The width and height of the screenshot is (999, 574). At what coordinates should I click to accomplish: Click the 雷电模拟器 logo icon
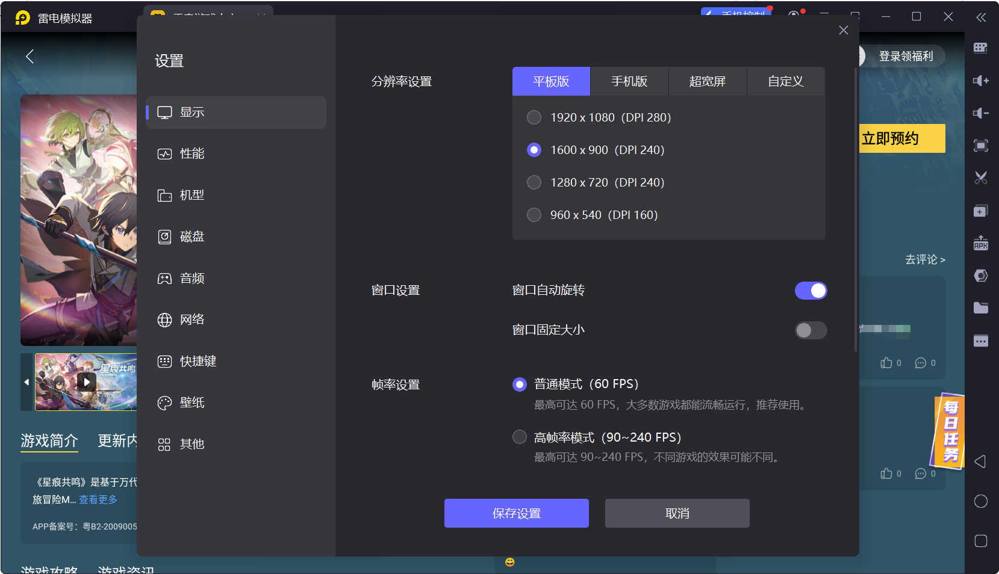pyautogui.click(x=22, y=18)
